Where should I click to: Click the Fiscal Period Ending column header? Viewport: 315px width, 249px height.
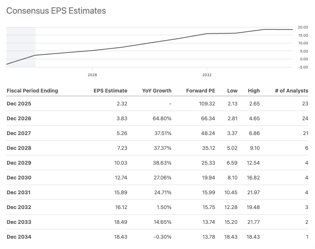coord(32,91)
